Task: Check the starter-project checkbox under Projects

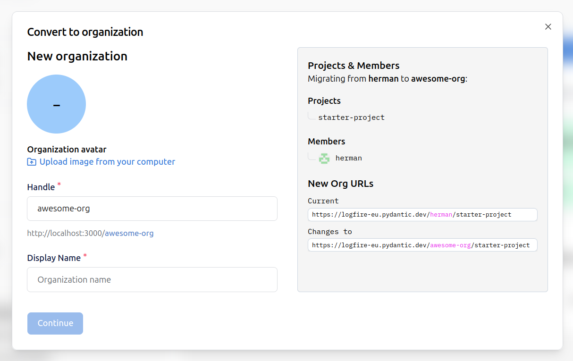Action: point(312,116)
